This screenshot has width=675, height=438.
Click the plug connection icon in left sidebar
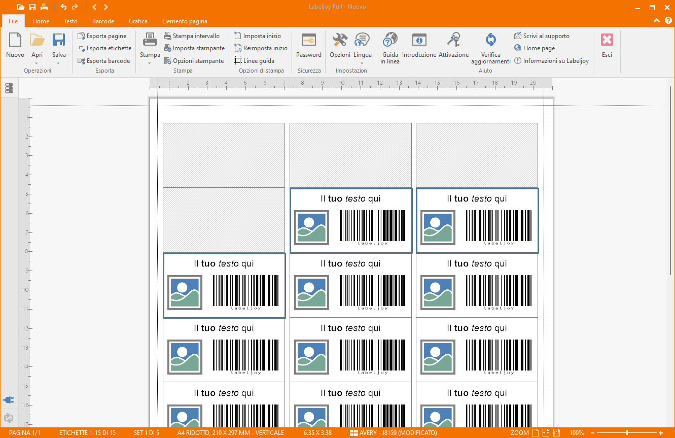[9, 400]
